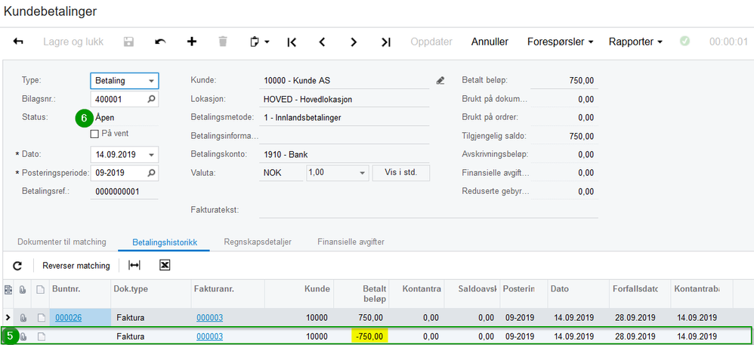The image size is (754, 345).
Task: Open the Dokumenter til matching tab
Action: click(x=62, y=242)
